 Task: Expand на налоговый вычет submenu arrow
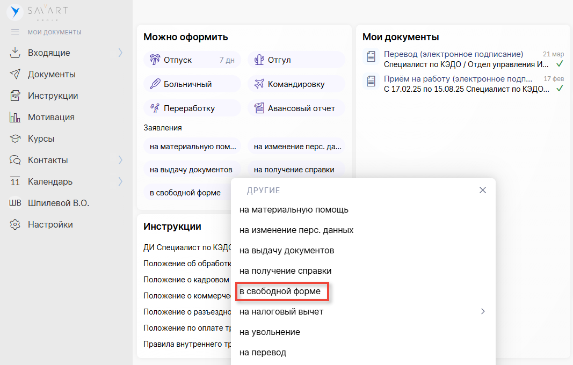point(482,311)
